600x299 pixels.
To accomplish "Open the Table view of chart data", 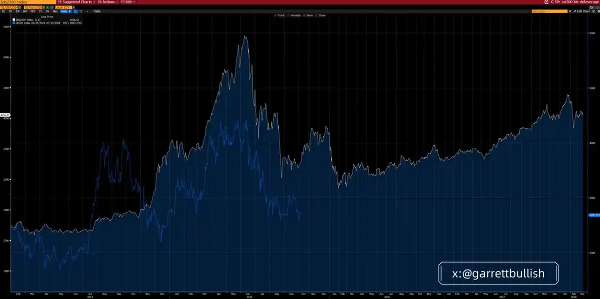I will [96, 11].
